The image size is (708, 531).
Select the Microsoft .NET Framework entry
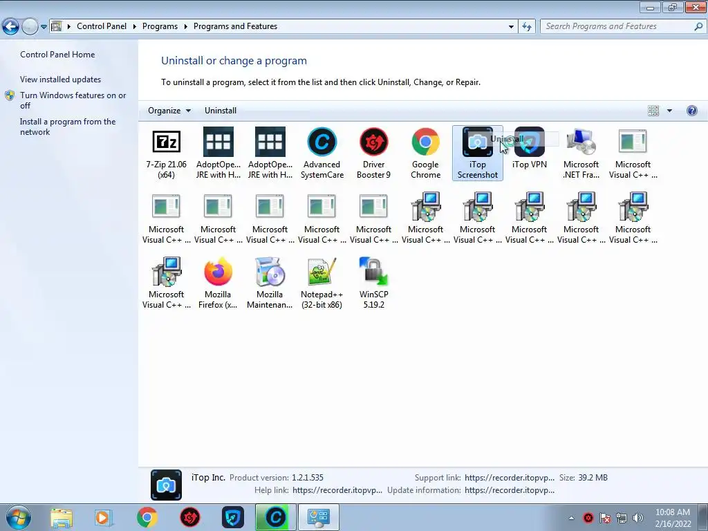tap(581, 153)
